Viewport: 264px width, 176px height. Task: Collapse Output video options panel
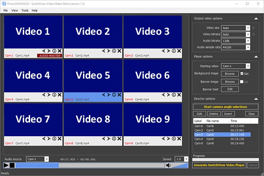click(x=256, y=19)
